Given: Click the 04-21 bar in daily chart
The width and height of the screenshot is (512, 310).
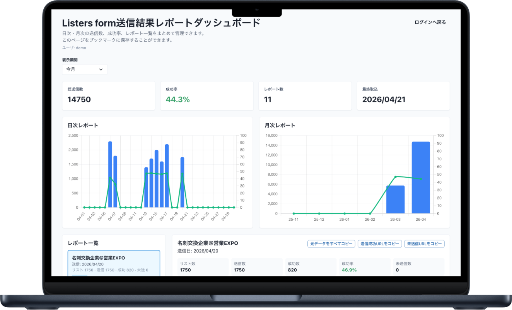Looking at the screenshot, I should pos(183,182).
